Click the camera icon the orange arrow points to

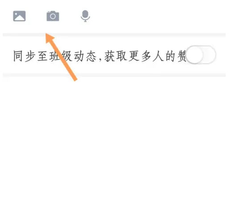(53, 16)
